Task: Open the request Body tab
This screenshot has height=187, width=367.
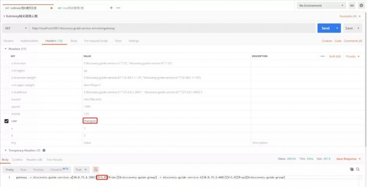Action: [74, 41]
